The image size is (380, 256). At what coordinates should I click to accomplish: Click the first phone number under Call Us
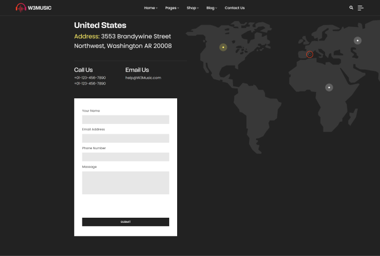(90, 78)
